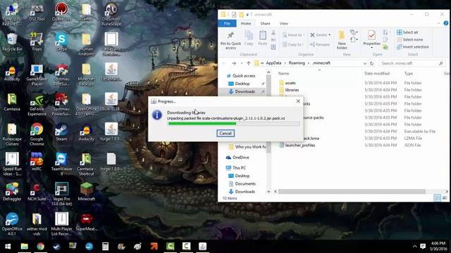Select Roaming in the address breadcrumb
The image size is (451, 253).
297,63
